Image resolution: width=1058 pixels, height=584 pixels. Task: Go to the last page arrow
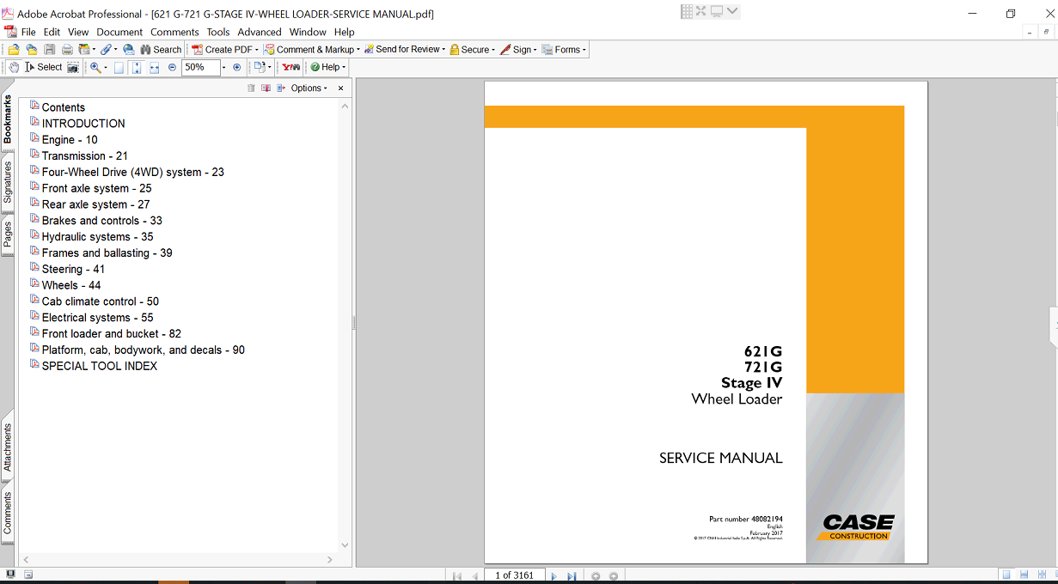click(572, 576)
